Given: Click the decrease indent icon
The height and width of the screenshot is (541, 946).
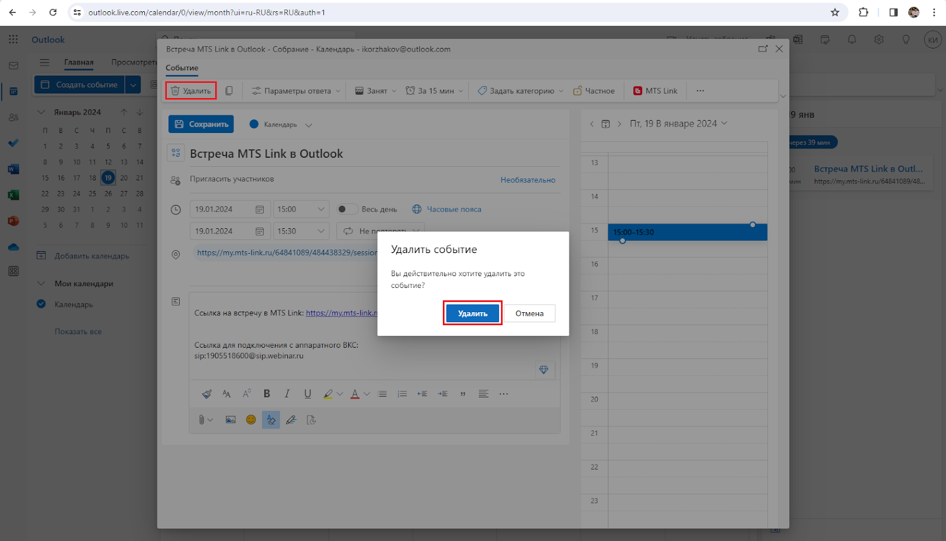Looking at the screenshot, I should [x=422, y=394].
